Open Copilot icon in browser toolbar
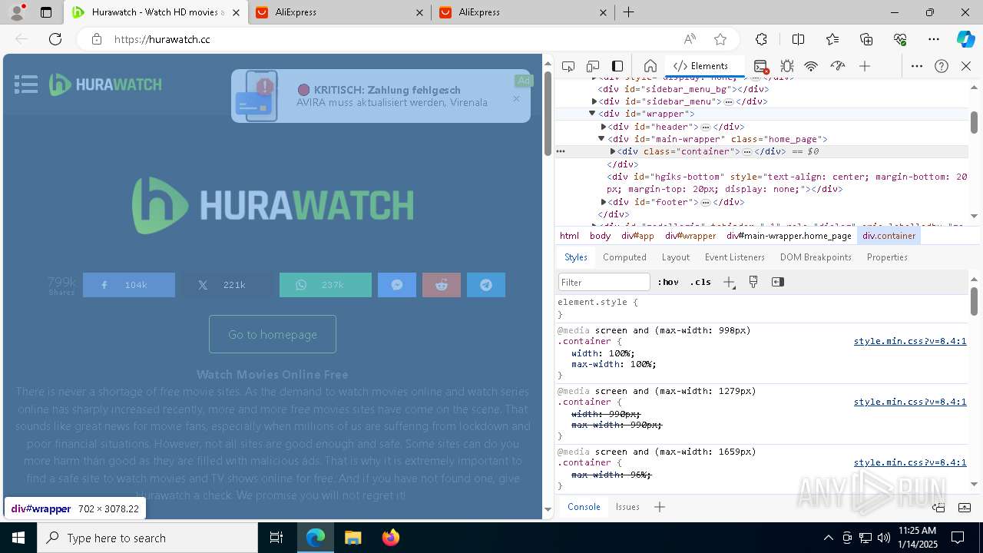Image resolution: width=983 pixels, height=553 pixels. 965,39
